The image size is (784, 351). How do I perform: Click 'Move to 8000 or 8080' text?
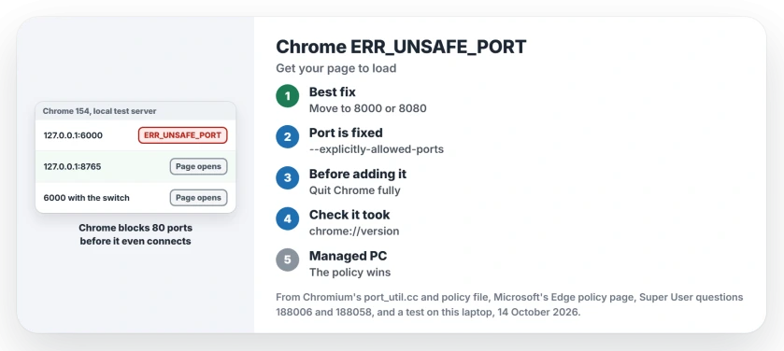[368, 108]
